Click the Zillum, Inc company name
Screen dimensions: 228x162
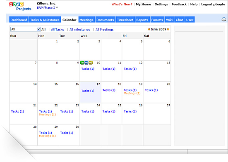pos(46,3)
